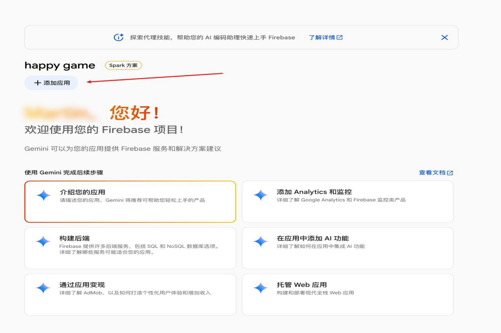Open the 托管 Web 应用 card
Viewport: 501px width, 333px height.
(x=348, y=294)
